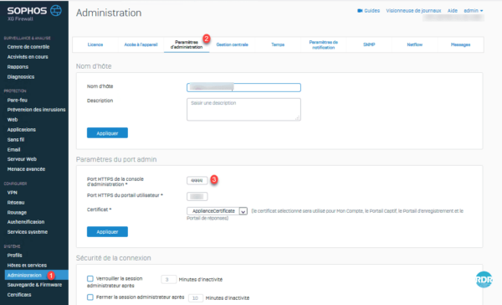Screen dimensions: 502x305
Task: Switch to the Netflow tab
Action: pyautogui.click(x=415, y=44)
